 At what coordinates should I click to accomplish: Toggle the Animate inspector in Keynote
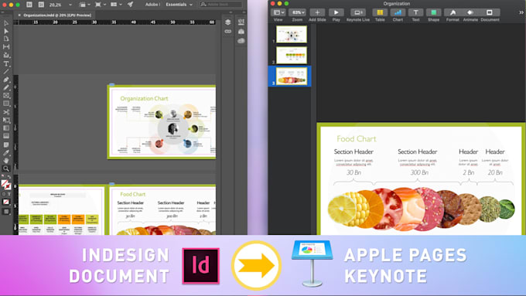point(470,12)
